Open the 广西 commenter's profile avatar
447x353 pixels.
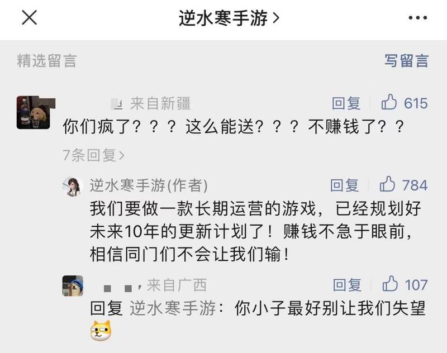point(75,286)
